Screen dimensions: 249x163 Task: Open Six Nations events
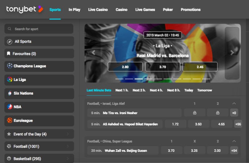pyautogui.click(x=39, y=94)
